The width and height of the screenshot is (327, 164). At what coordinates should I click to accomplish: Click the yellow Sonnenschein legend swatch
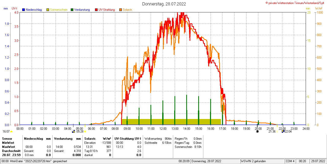48,10
